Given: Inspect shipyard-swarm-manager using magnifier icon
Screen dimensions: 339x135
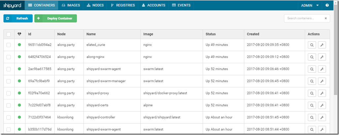Looking at the screenshot, I should (x=312, y=81).
